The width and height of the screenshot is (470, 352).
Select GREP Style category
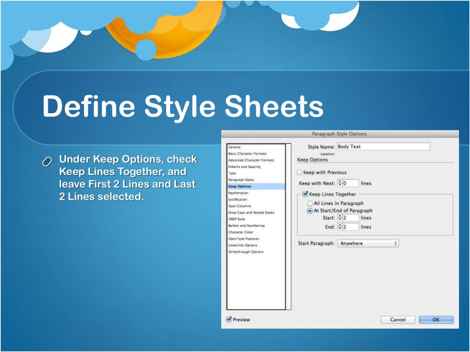[x=236, y=219]
